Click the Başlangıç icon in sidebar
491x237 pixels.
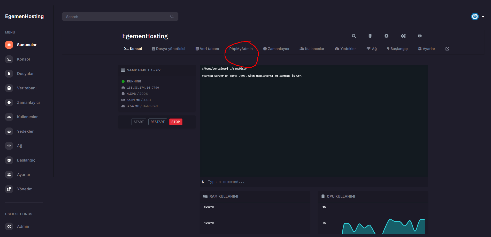coord(9,160)
